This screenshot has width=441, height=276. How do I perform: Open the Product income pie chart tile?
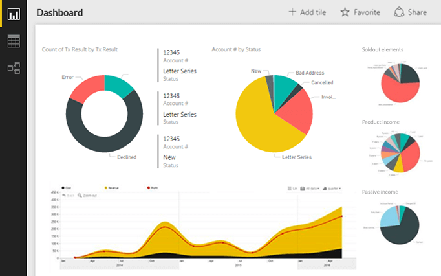[x=400, y=153]
